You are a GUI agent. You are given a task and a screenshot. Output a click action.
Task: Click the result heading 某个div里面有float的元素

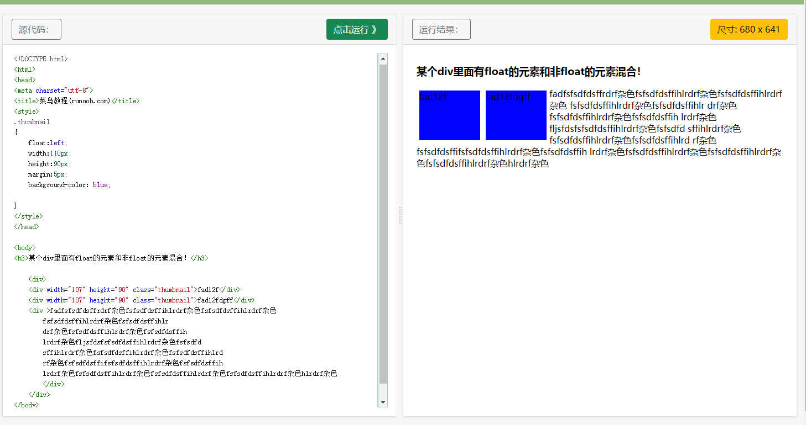(529, 72)
